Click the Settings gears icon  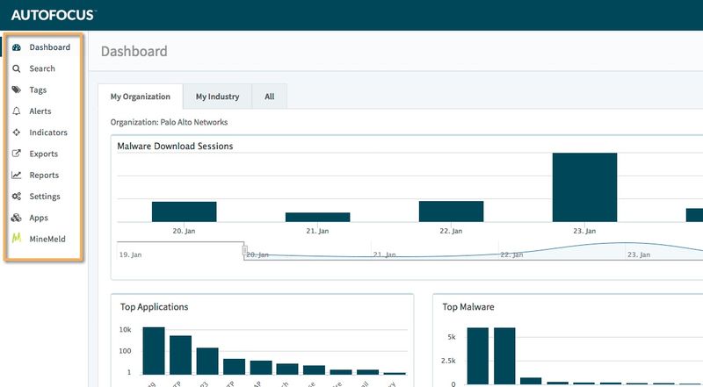click(x=16, y=197)
